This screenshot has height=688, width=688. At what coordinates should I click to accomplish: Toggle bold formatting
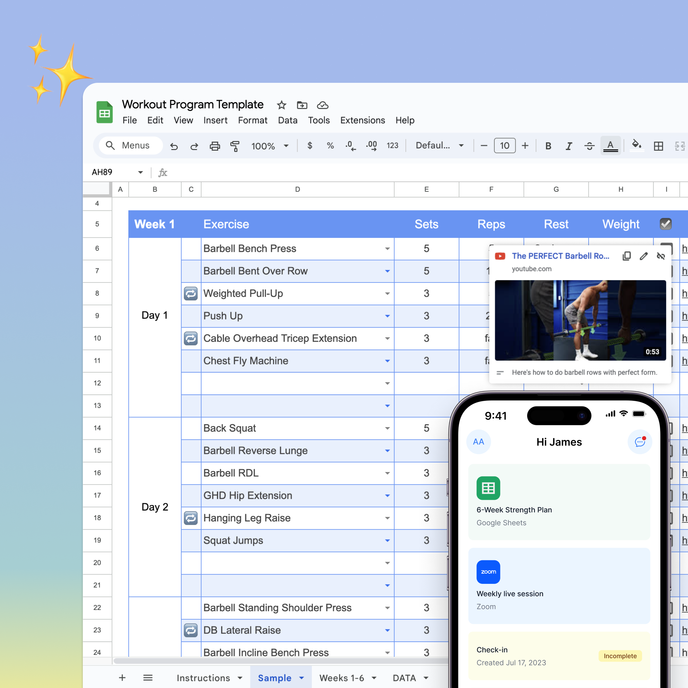[x=548, y=146]
